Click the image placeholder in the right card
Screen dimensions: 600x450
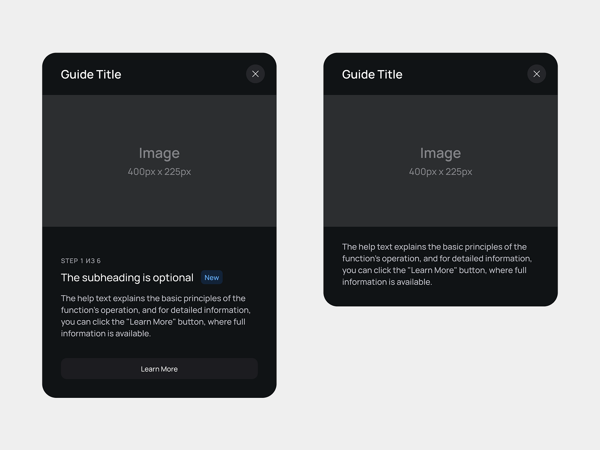pyautogui.click(x=441, y=161)
